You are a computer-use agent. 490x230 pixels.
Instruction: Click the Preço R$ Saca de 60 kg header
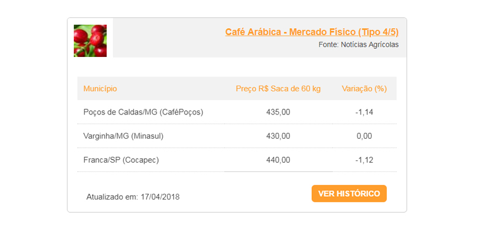click(x=278, y=89)
